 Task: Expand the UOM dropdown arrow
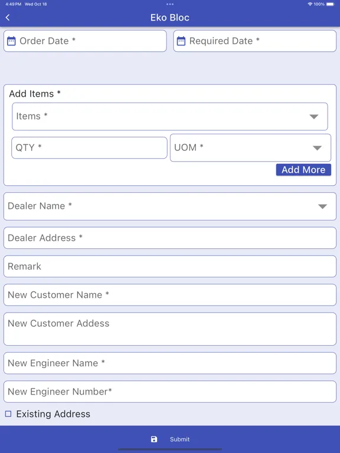pyautogui.click(x=317, y=148)
